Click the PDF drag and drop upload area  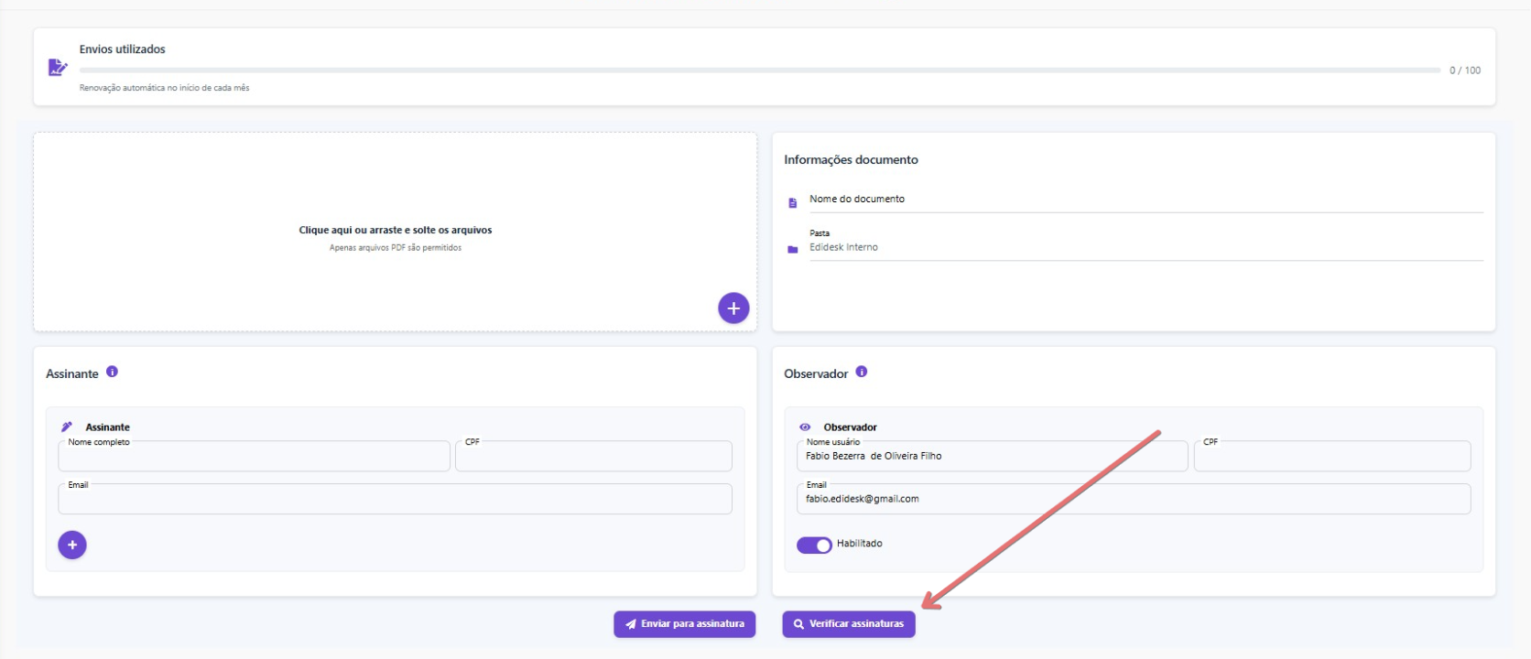[x=395, y=232]
